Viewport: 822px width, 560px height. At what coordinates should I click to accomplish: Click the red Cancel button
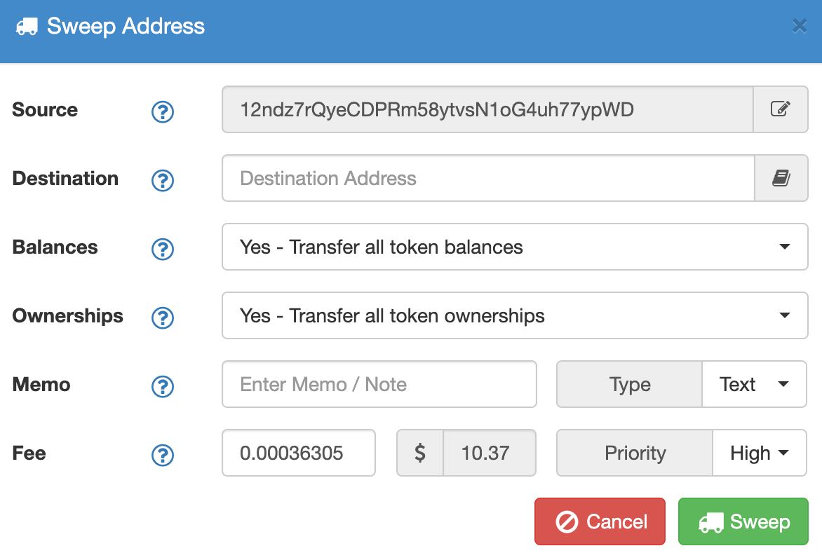click(x=600, y=521)
